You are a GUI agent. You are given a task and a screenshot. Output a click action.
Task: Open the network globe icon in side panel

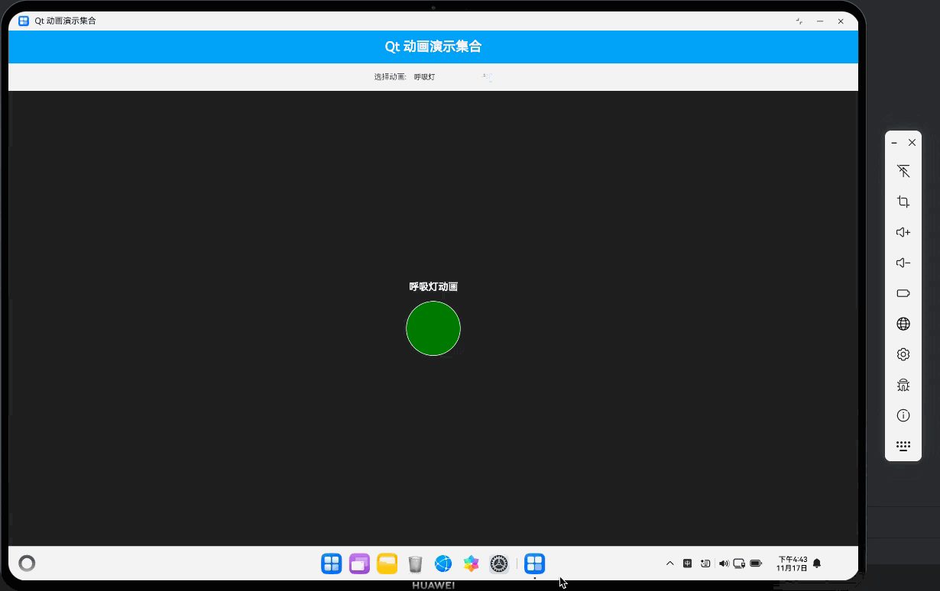903,324
